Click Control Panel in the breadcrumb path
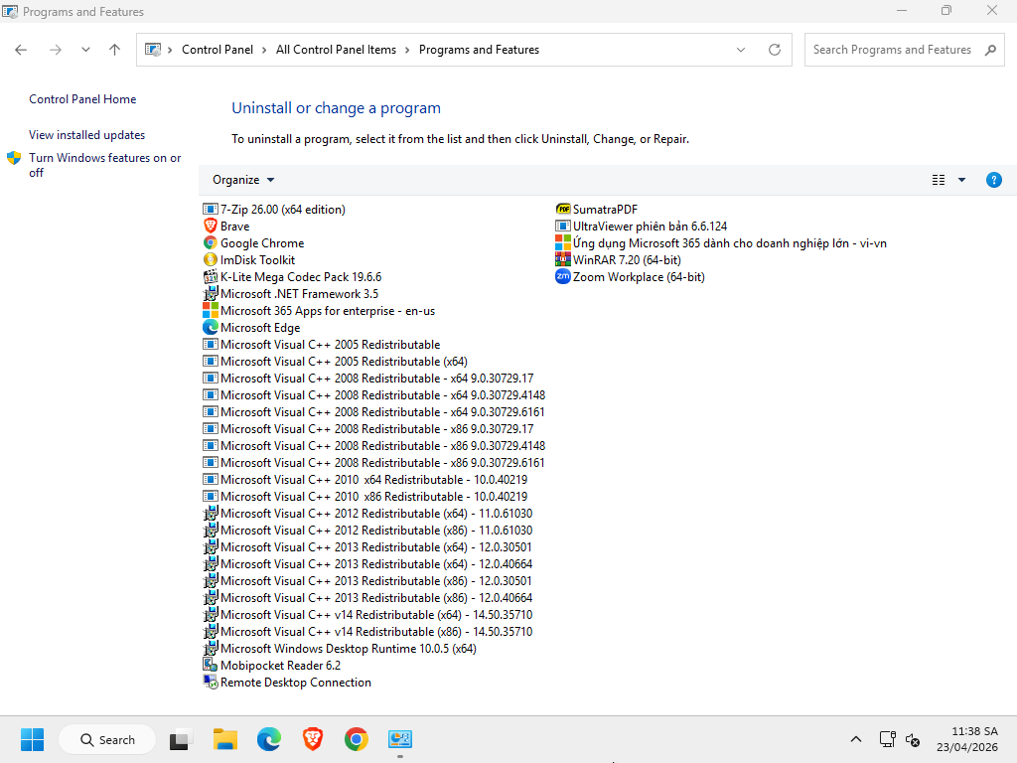Viewport: 1017px width, 763px height. coord(217,50)
